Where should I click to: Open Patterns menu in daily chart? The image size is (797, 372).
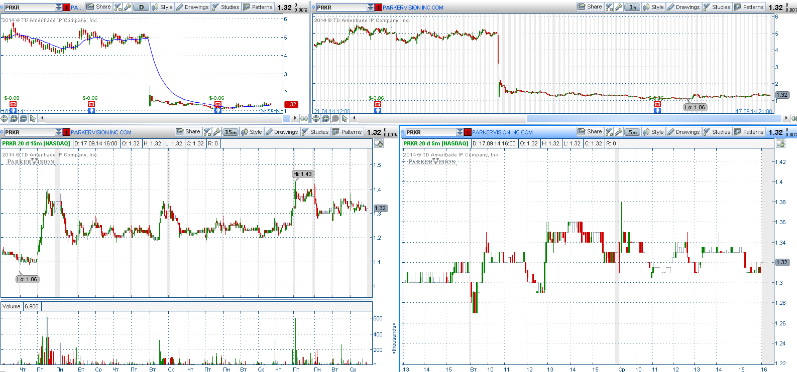pyautogui.click(x=258, y=7)
